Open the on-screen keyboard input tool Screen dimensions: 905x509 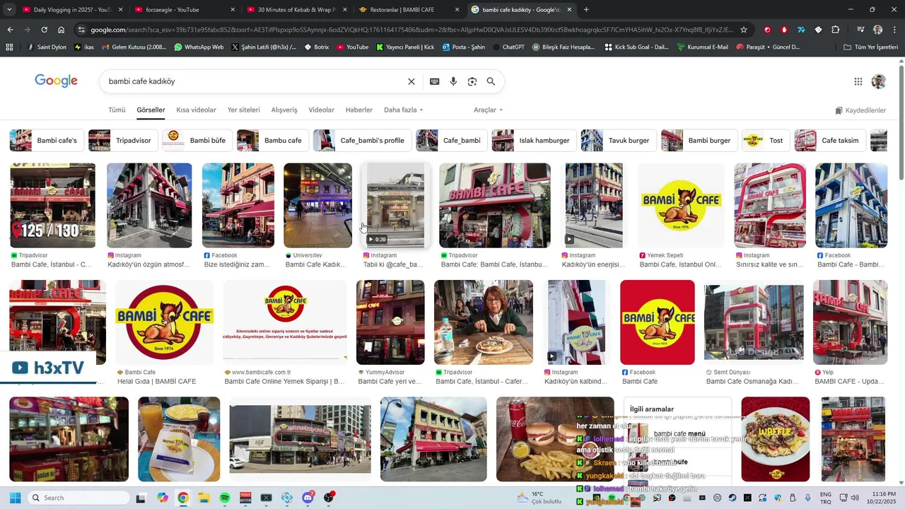(435, 81)
